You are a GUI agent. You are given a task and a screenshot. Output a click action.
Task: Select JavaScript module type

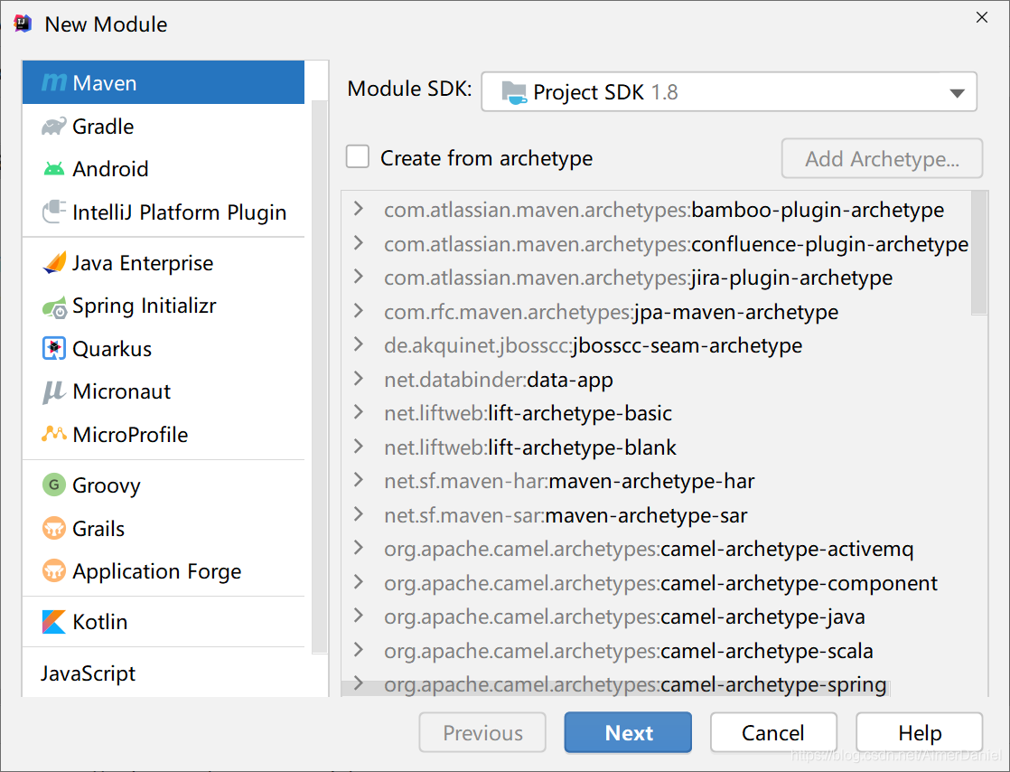163,673
